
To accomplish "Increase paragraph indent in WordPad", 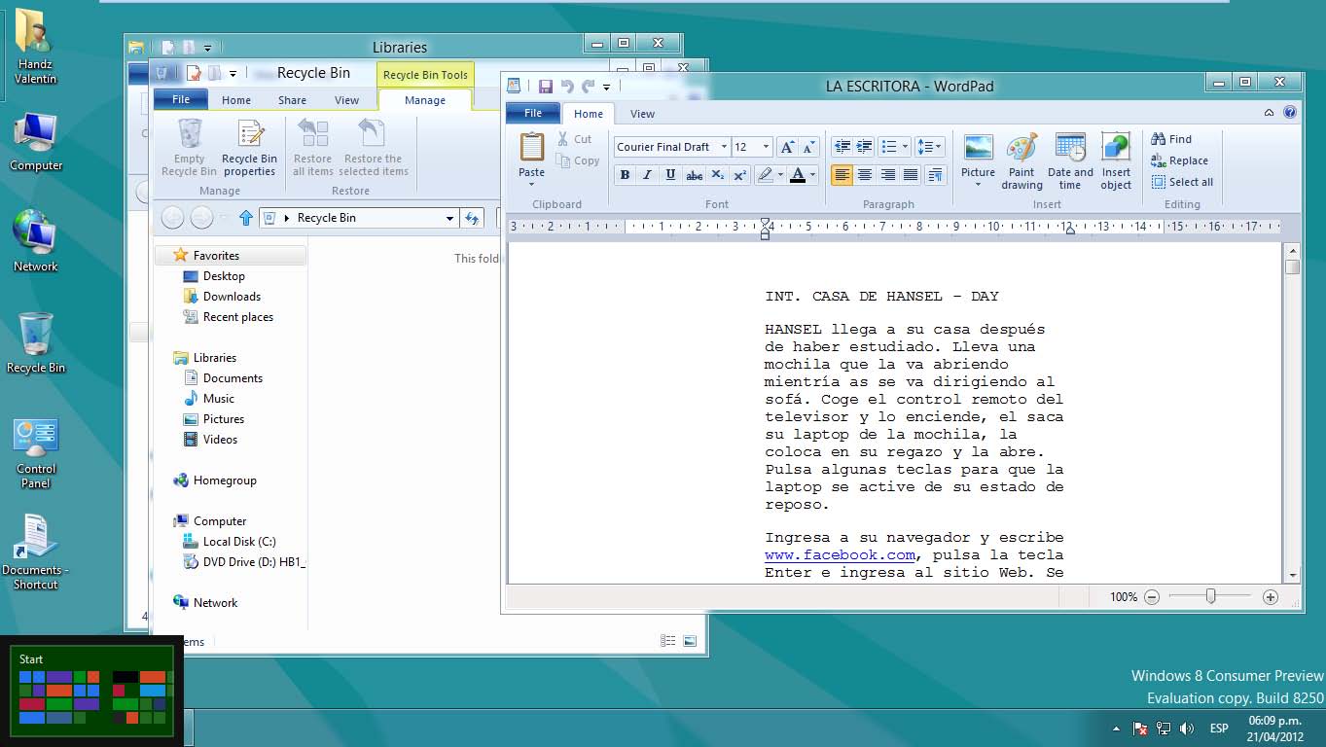I will (x=864, y=147).
